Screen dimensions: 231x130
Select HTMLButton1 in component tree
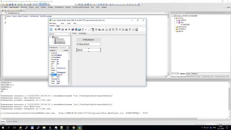(60, 39)
